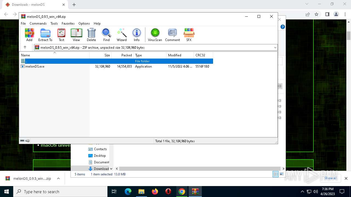
Task: Open Favorites menu
Action: coord(68,24)
